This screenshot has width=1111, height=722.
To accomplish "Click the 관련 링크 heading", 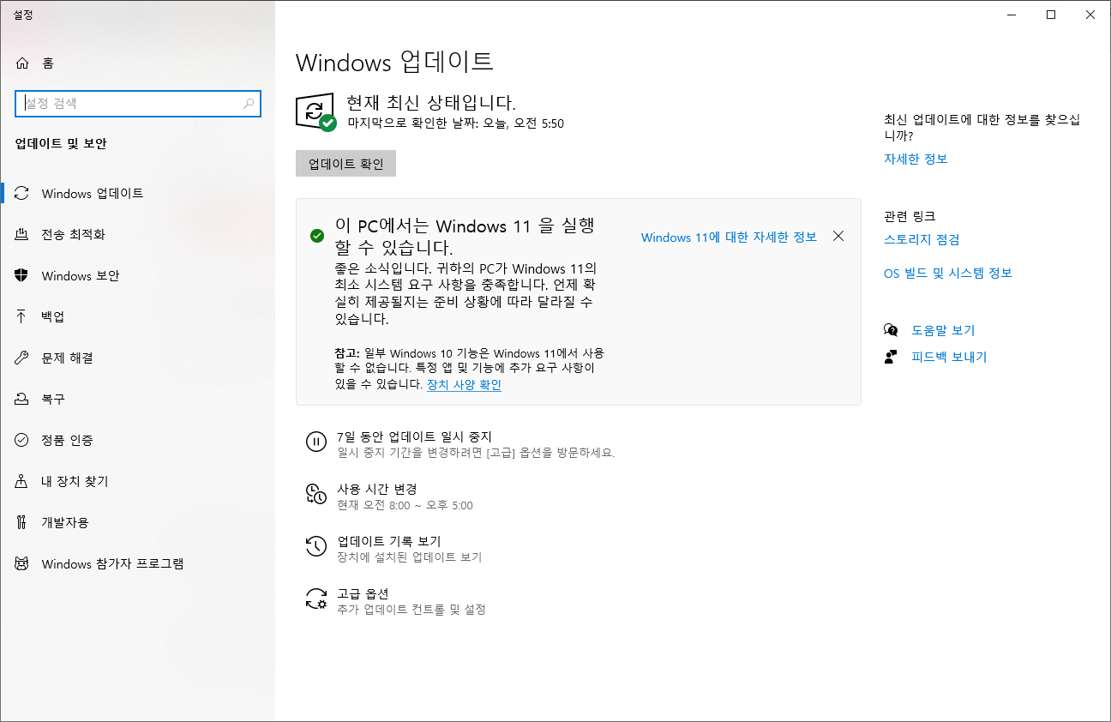I will click(910, 217).
